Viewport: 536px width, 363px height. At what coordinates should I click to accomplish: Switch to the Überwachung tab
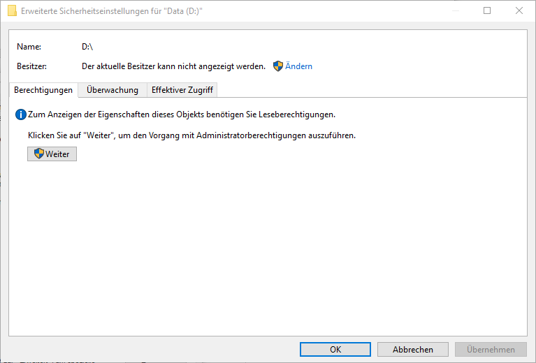(x=113, y=90)
